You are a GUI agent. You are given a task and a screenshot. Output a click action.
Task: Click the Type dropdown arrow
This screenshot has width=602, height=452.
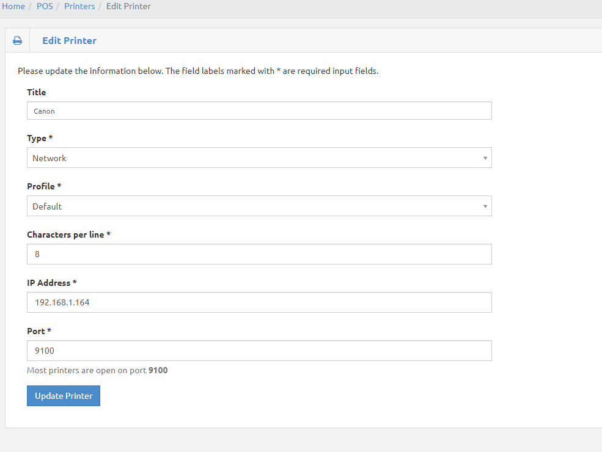[485, 158]
